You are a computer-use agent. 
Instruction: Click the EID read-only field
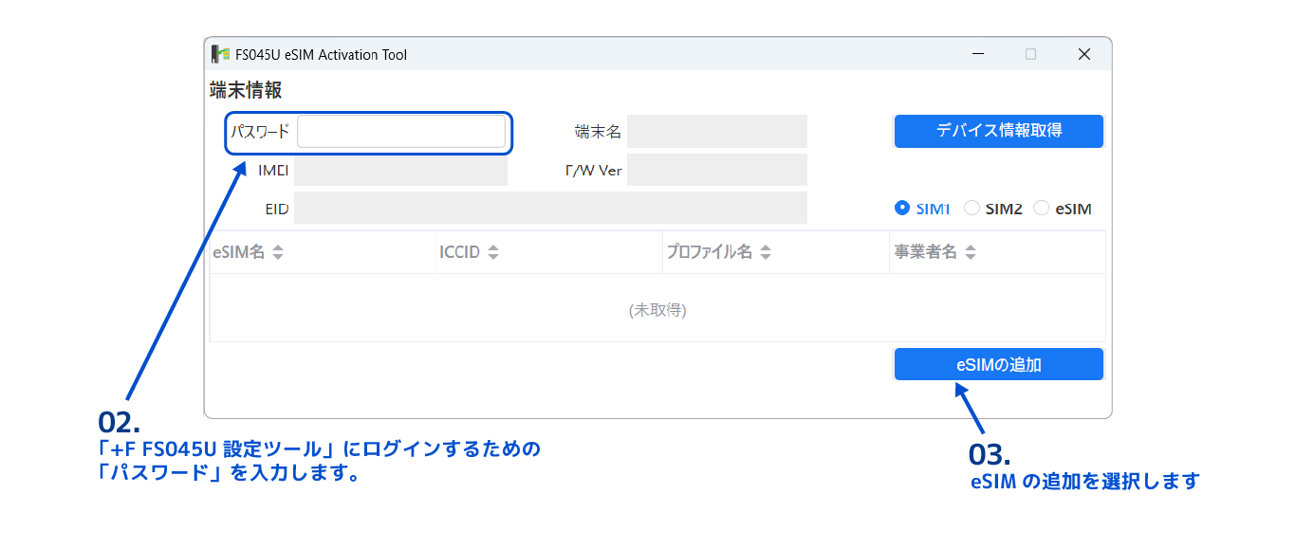pos(550,208)
